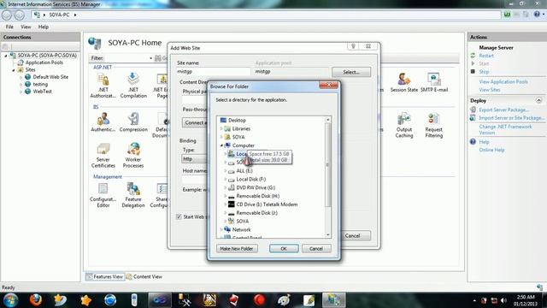The height and width of the screenshot is (308, 547).
Task: Click the address bar SOYA-PC breadcrumb
Action: [x=59, y=15]
